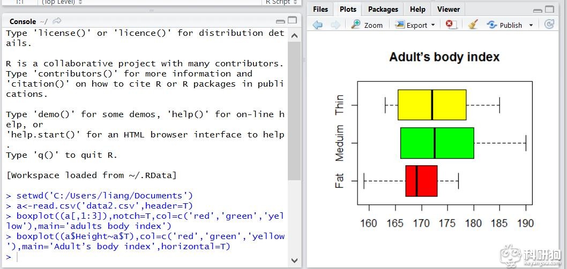Go to next plot with forward arrow
Viewport: 567px width, 269px height.
click(335, 25)
